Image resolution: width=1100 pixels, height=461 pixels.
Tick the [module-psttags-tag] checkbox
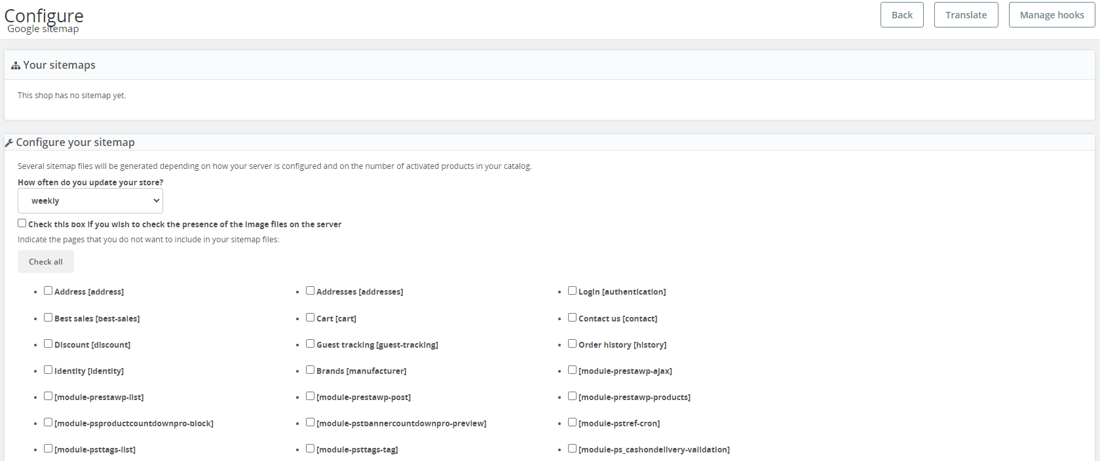[311, 449]
